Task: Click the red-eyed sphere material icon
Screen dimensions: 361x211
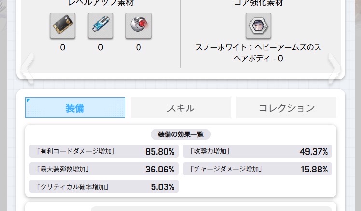Action: pos(139,26)
